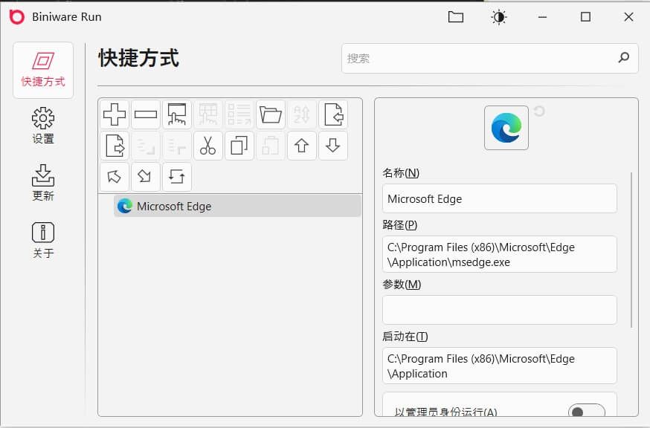The image size is (650, 428).
Task: Toggle the run as administrator switch
Action: 586,412
